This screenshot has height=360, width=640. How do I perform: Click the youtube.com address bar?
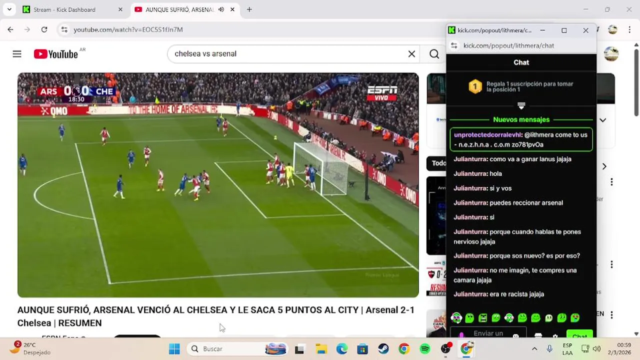click(250, 29)
